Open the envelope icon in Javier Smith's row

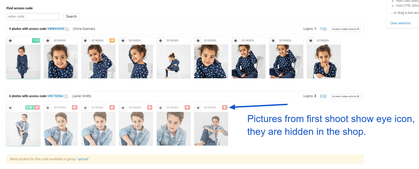(325, 96)
